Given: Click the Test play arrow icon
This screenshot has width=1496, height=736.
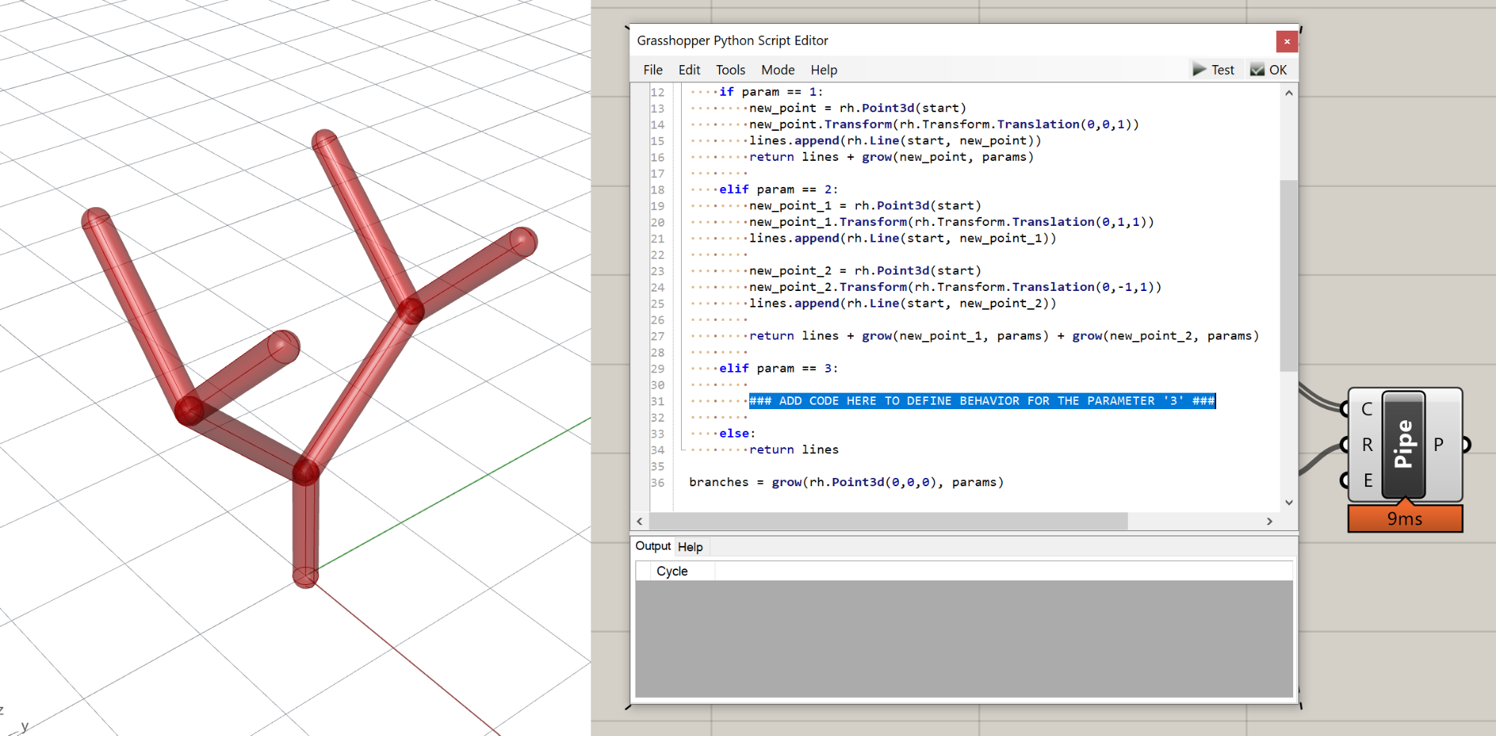Looking at the screenshot, I should point(1199,70).
